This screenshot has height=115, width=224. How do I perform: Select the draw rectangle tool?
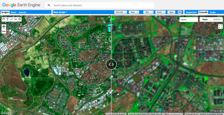pos(20,19)
